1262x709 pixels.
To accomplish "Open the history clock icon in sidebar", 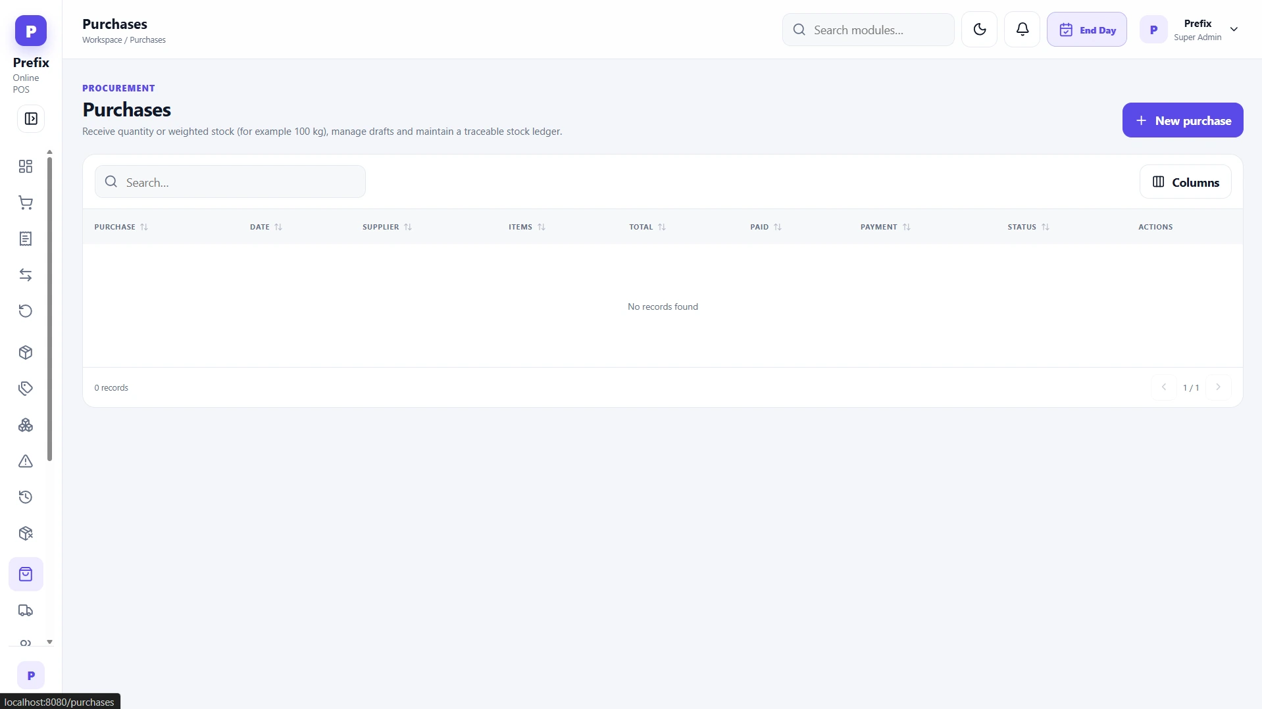I will click(x=26, y=497).
